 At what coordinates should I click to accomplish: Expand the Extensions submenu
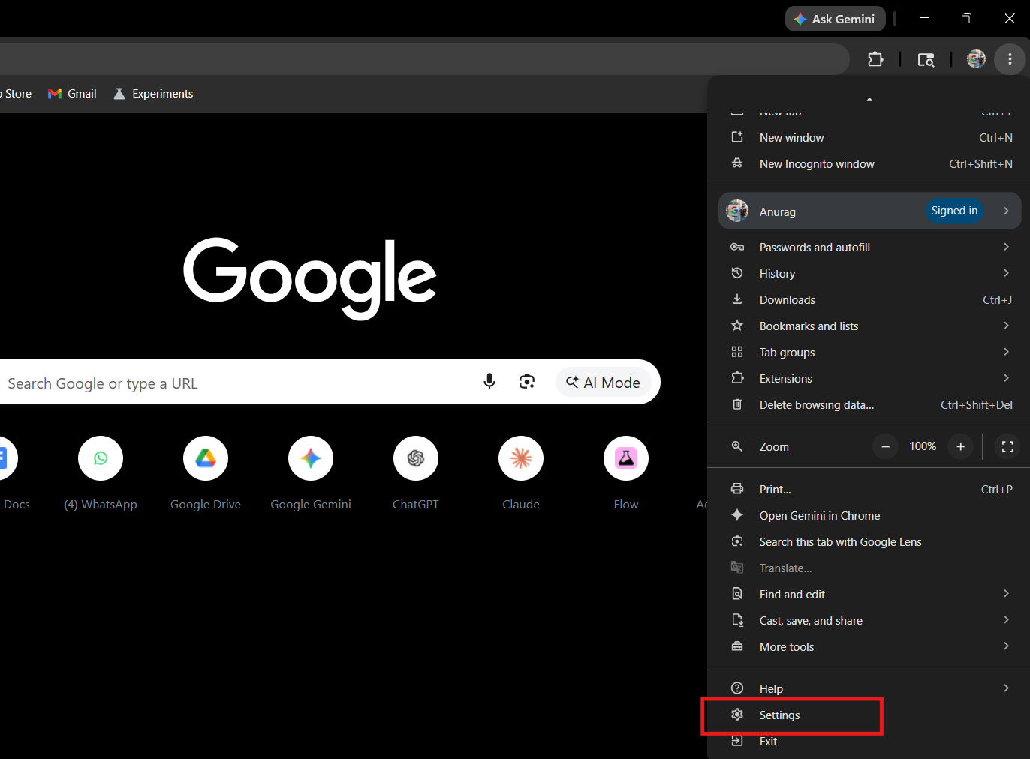[x=869, y=379]
